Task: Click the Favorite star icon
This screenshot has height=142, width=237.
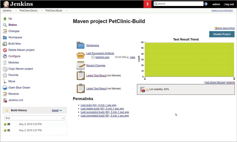Action: [x=5, y=75]
